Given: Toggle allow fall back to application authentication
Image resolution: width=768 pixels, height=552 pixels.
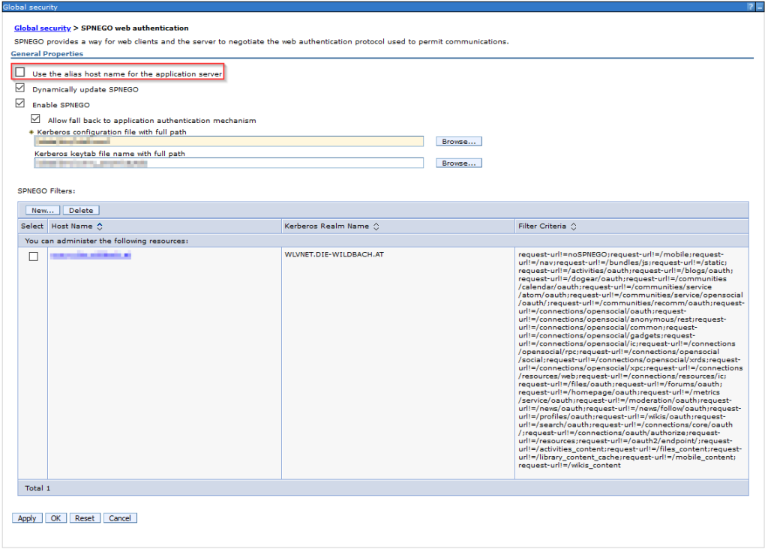Looking at the screenshot, I should tap(35, 119).
